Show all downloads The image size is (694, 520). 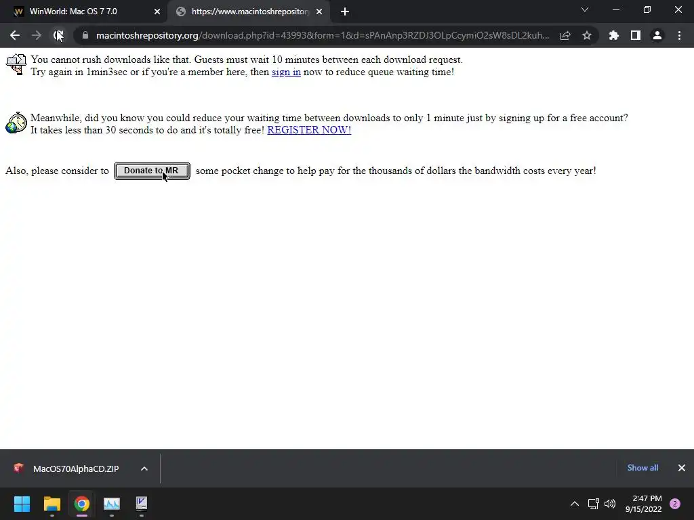click(642, 468)
